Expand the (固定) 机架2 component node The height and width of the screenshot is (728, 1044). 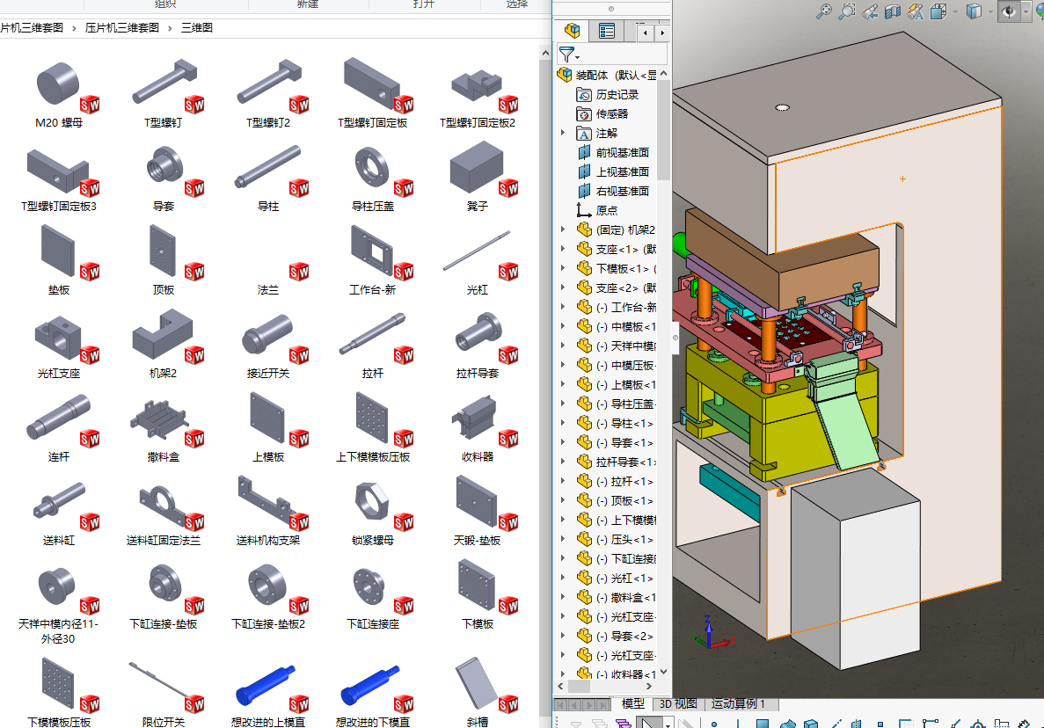563,229
